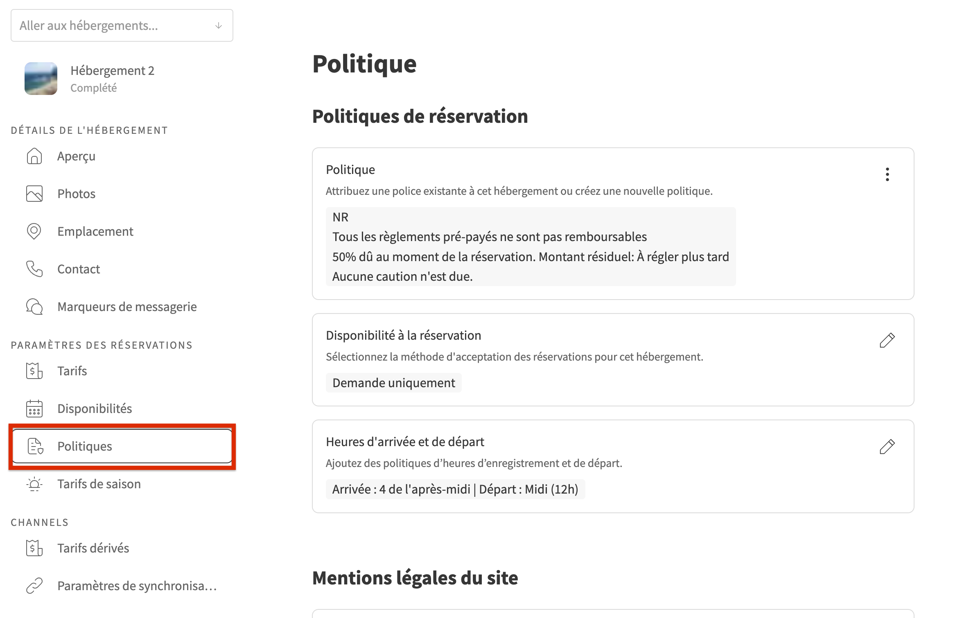Click the Aperçu house icon

click(34, 156)
